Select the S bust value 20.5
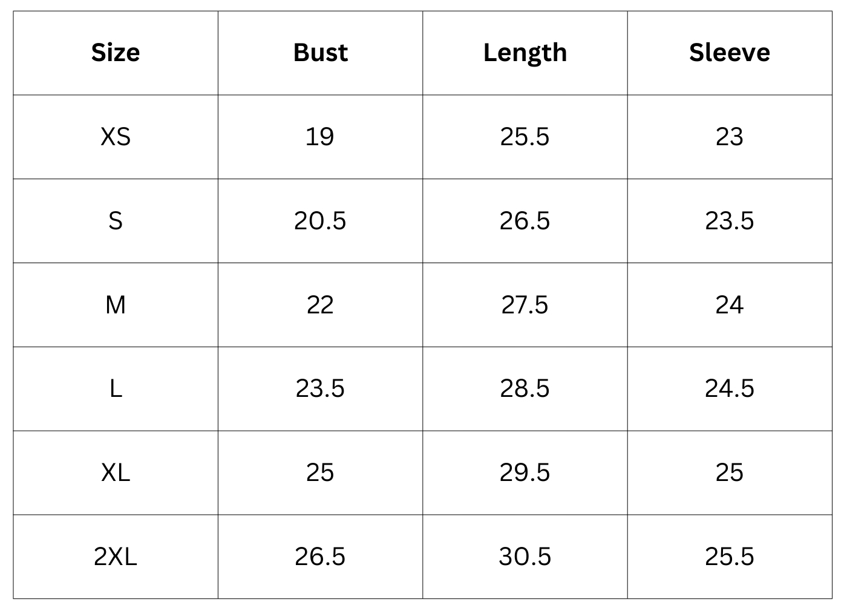This screenshot has width=847, height=605. (x=320, y=221)
